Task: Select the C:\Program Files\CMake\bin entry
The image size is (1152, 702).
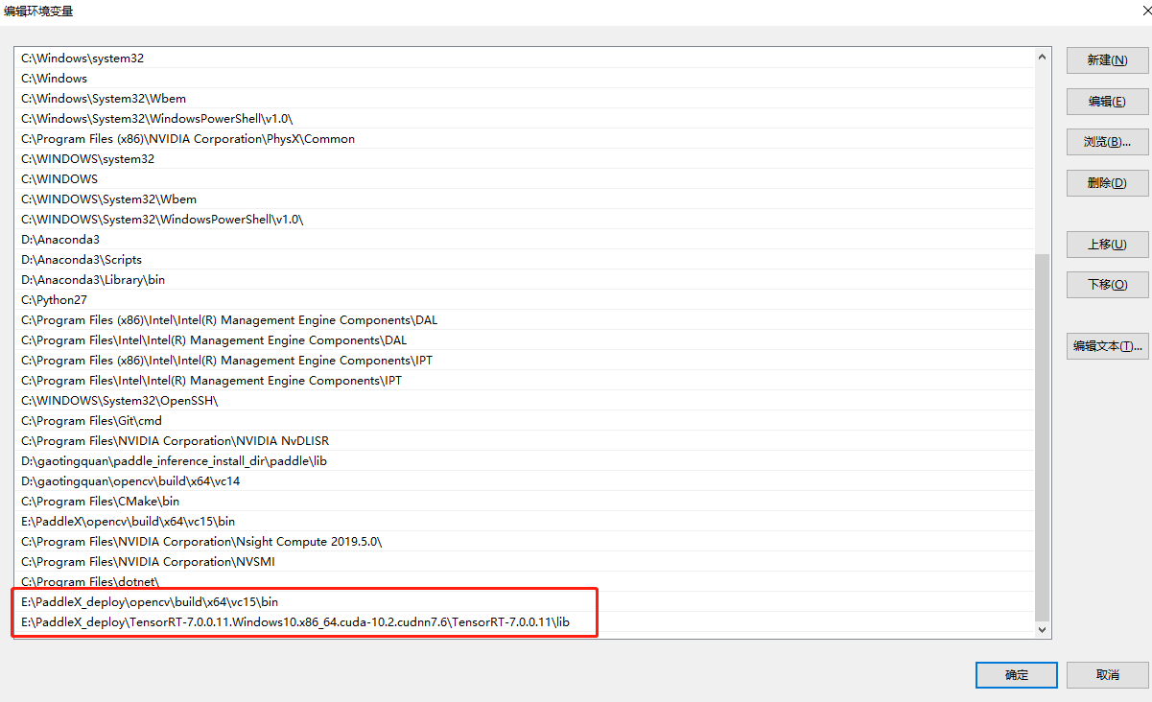Action: [x=100, y=502]
